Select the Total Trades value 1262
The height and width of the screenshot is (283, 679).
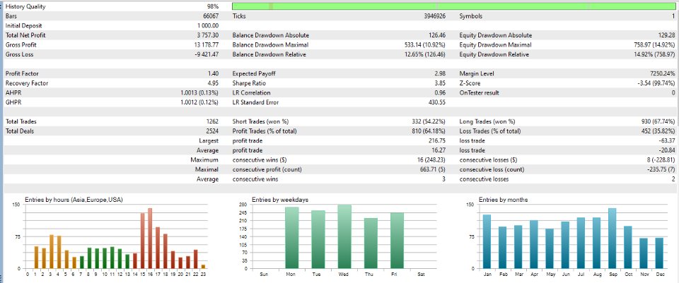click(213, 121)
